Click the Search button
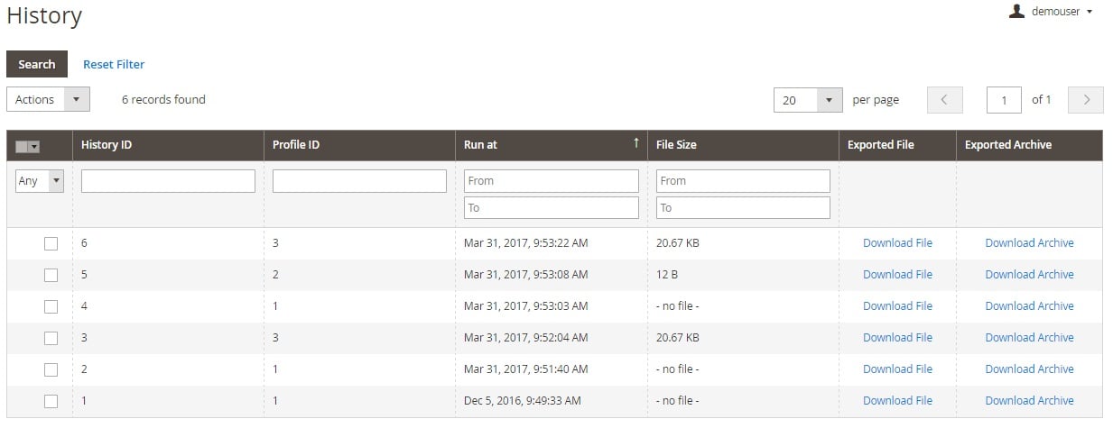Screen dimensions: 1113x428 37,64
